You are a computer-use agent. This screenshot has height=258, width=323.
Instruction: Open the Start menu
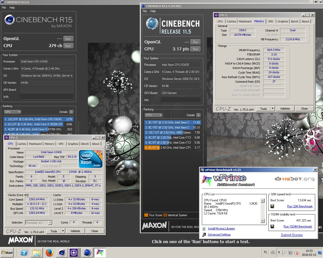(7, 252)
